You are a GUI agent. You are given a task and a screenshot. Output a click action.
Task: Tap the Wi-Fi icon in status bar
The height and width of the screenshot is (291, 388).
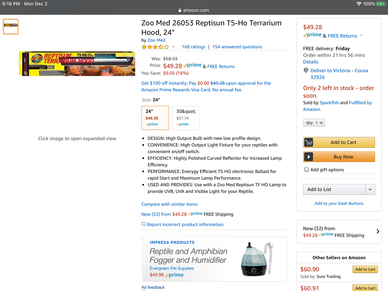[x=359, y=4]
